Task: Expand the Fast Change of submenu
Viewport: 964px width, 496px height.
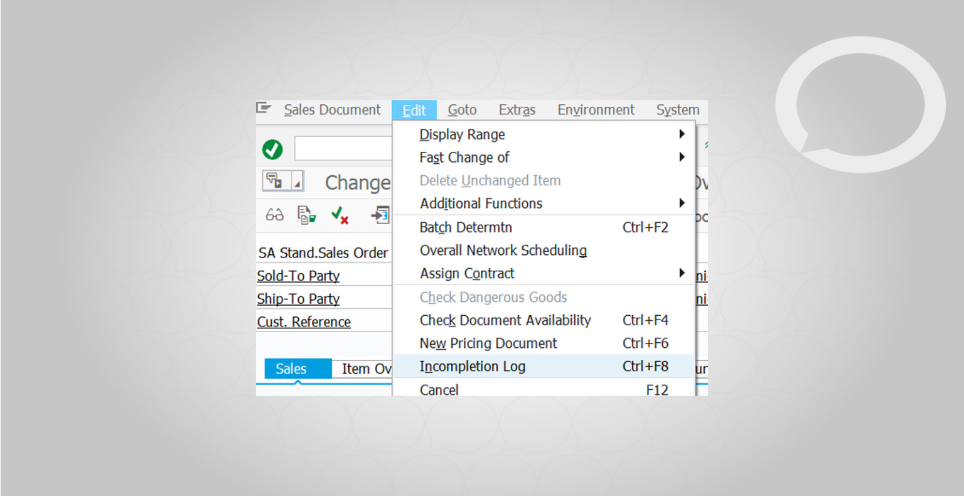Action: coord(682,157)
